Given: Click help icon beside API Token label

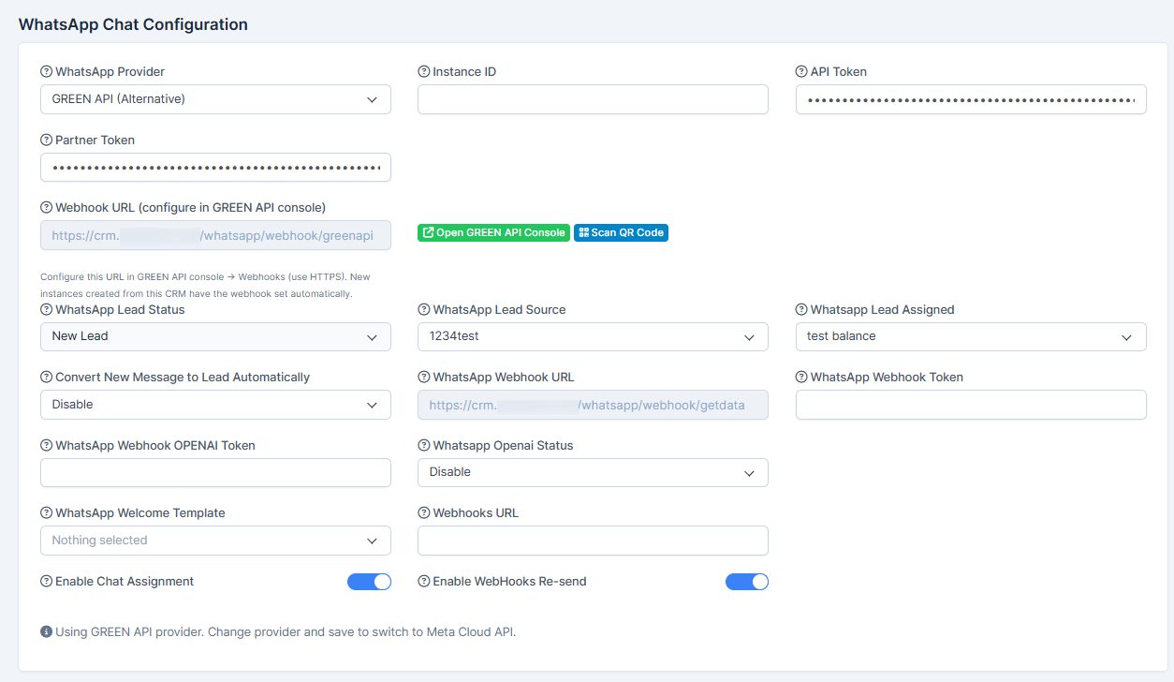Looking at the screenshot, I should pyautogui.click(x=801, y=72).
